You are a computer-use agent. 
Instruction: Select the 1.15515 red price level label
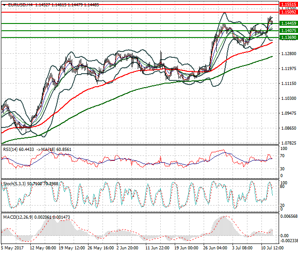[289, 5]
